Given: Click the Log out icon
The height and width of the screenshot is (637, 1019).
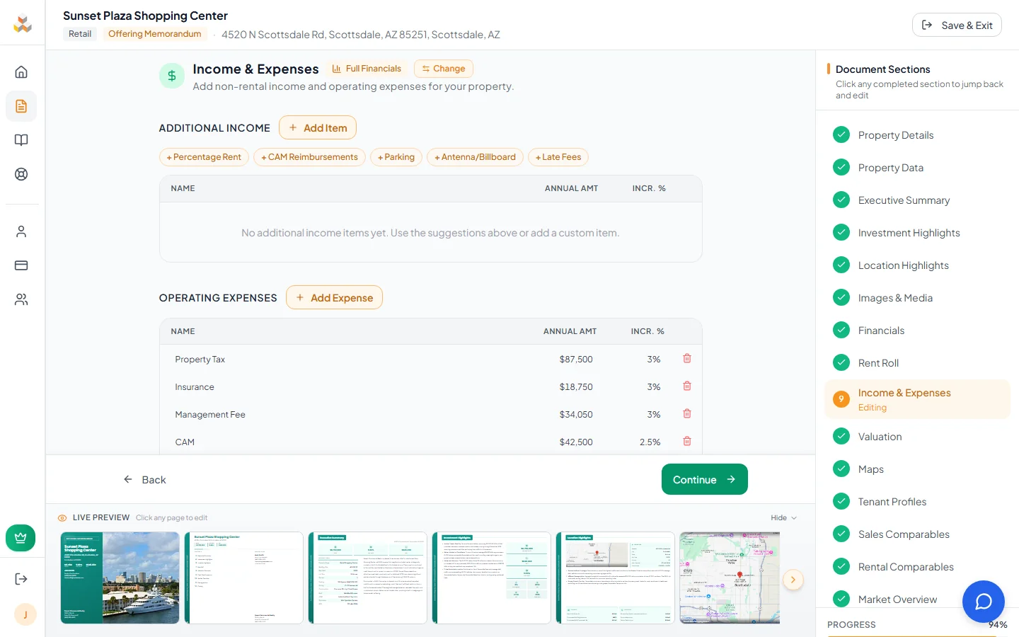Looking at the screenshot, I should click(21, 578).
